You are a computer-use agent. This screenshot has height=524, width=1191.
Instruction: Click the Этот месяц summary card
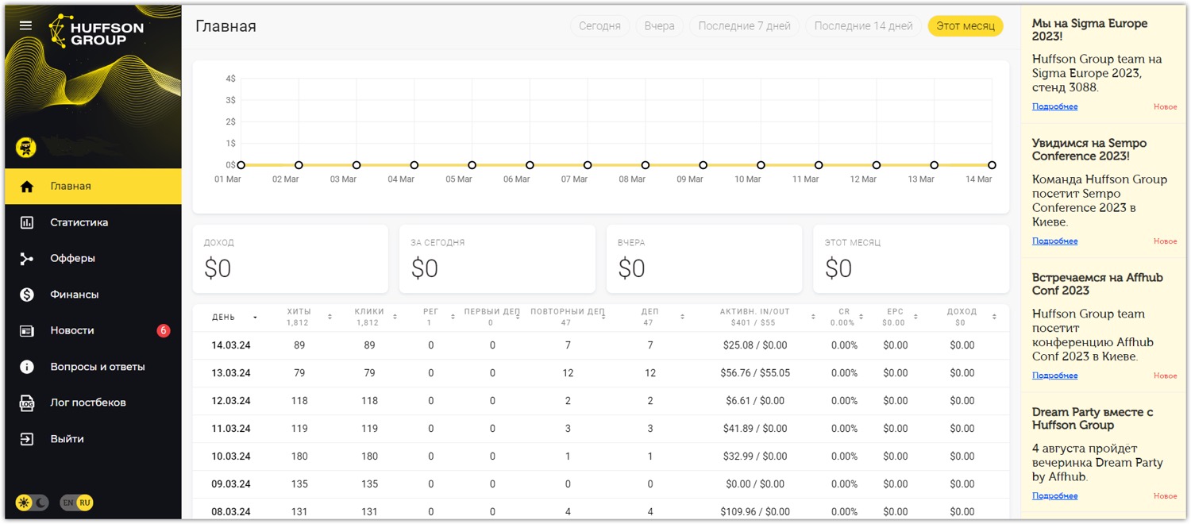click(911, 259)
